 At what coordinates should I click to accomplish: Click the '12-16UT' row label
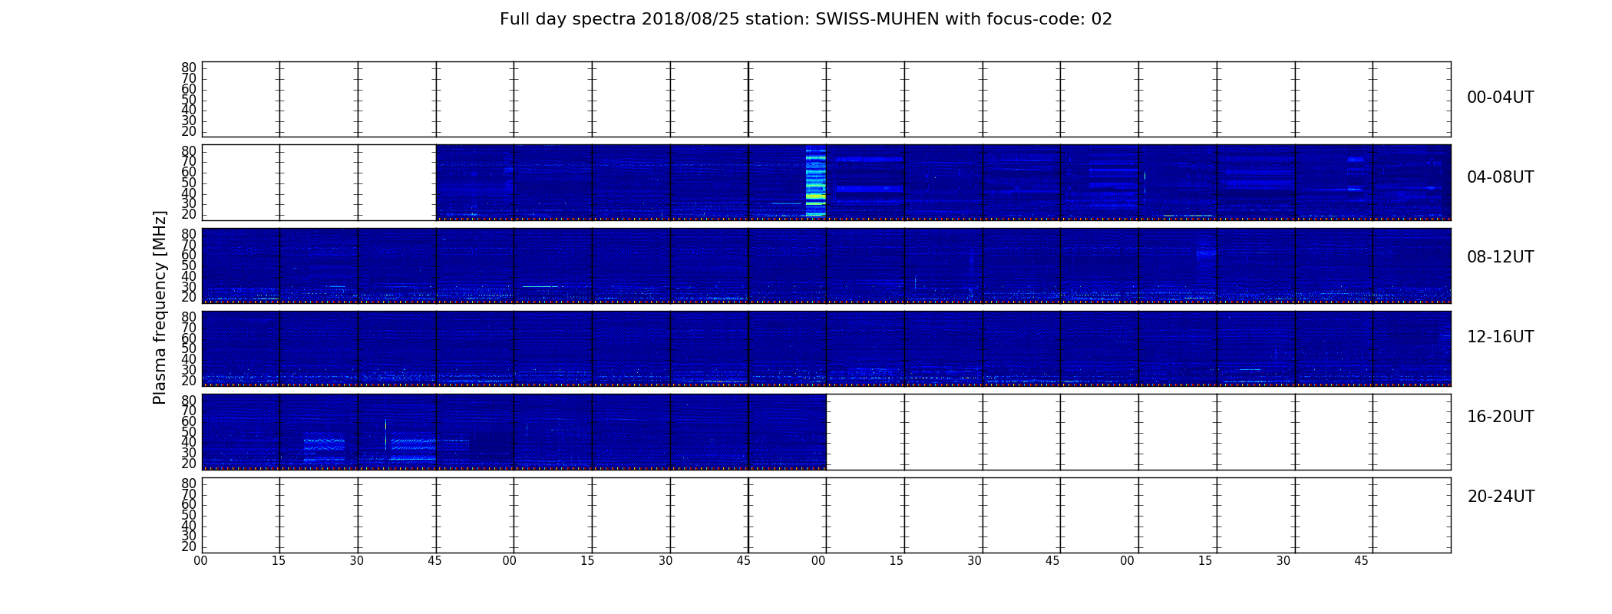(x=1500, y=337)
